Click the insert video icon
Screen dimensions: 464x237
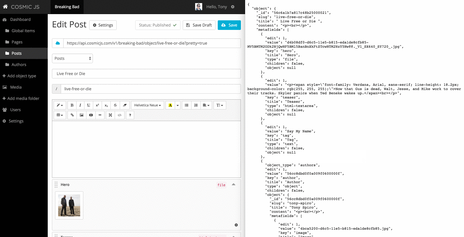click(91, 115)
